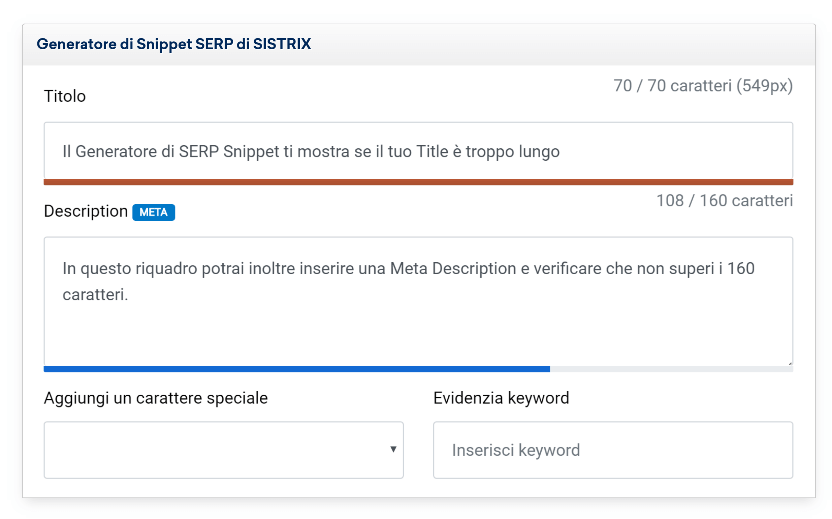Click the META badge next to Description

pyautogui.click(x=154, y=212)
